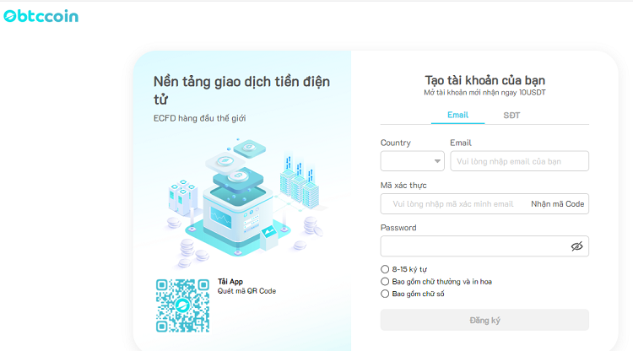
Task: Click the app download QR code
Action: [182, 305]
